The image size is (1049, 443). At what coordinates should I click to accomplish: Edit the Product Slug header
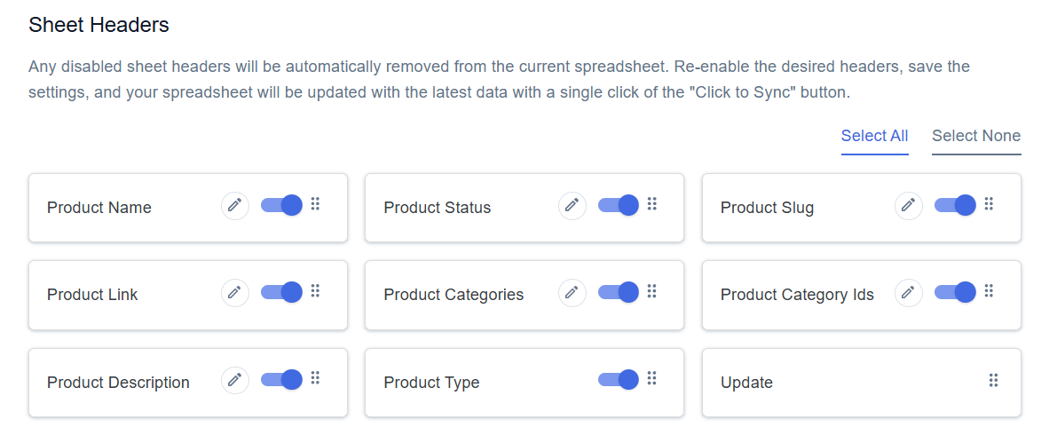(x=909, y=205)
